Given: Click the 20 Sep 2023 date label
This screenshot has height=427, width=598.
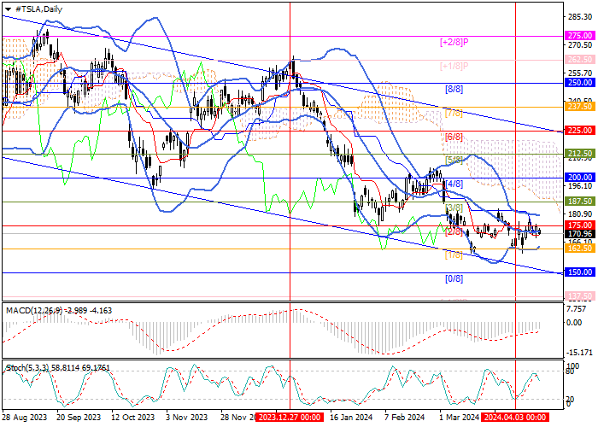Looking at the screenshot, I should (x=79, y=418).
